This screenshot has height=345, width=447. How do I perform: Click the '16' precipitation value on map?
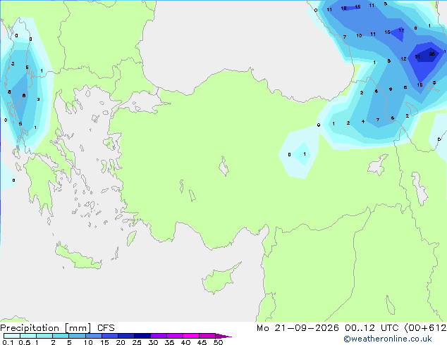[420, 84]
